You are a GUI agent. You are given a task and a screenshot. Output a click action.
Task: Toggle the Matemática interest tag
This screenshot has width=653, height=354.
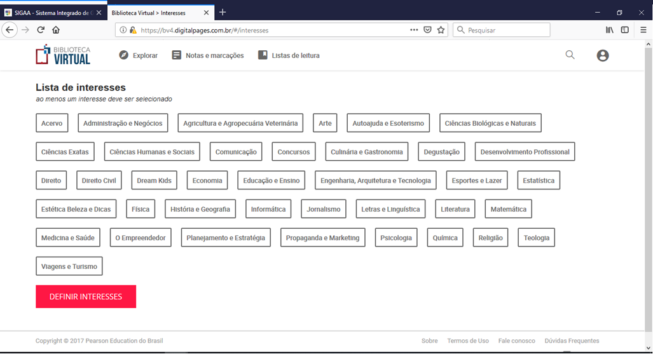click(x=508, y=209)
